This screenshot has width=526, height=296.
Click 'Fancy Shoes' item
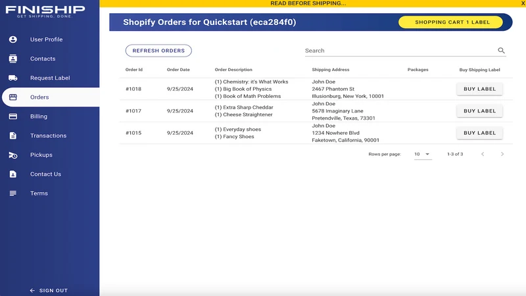pyautogui.click(x=235, y=137)
